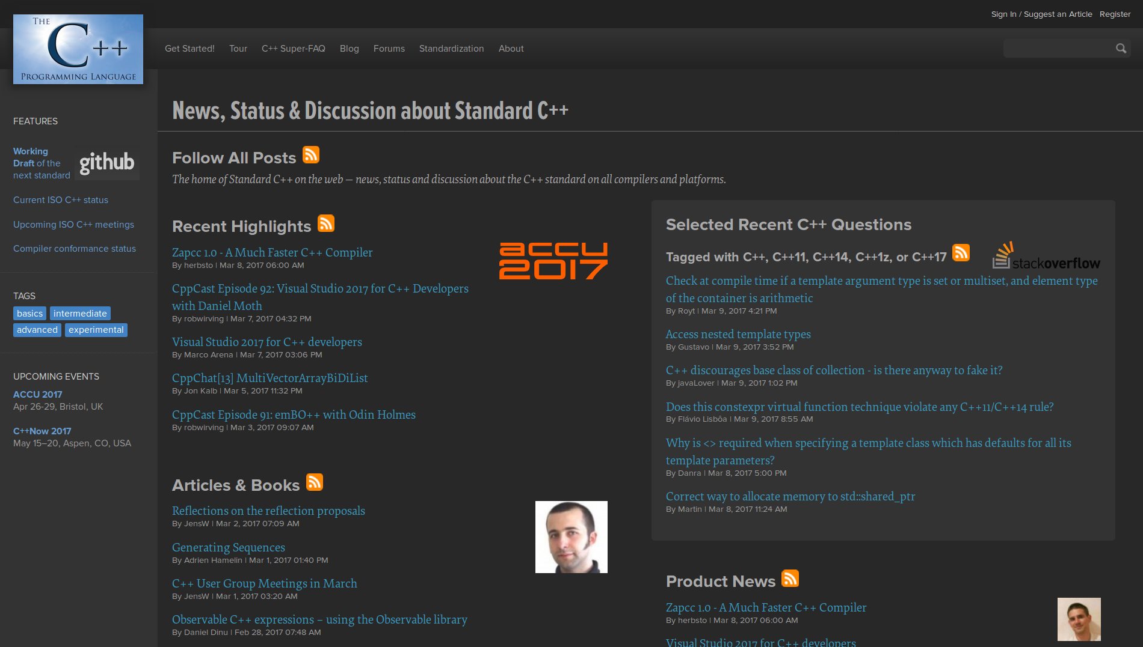Open the Blog navigation item
1143x647 pixels.
coord(350,49)
